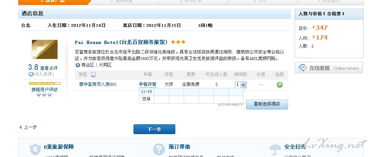Click the 双早 cell in breakfast popup

(x=147, y=99)
